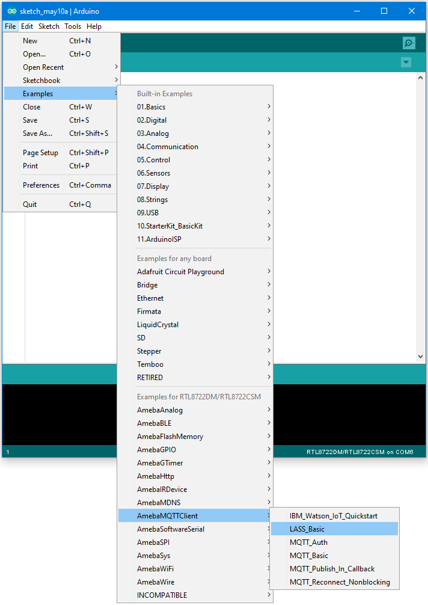Open Stepper library examples
The height and width of the screenshot is (605, 428).
195,351
